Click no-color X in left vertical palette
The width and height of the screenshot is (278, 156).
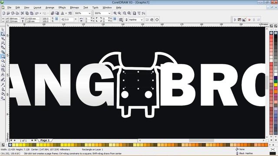[x=271, y=33]
